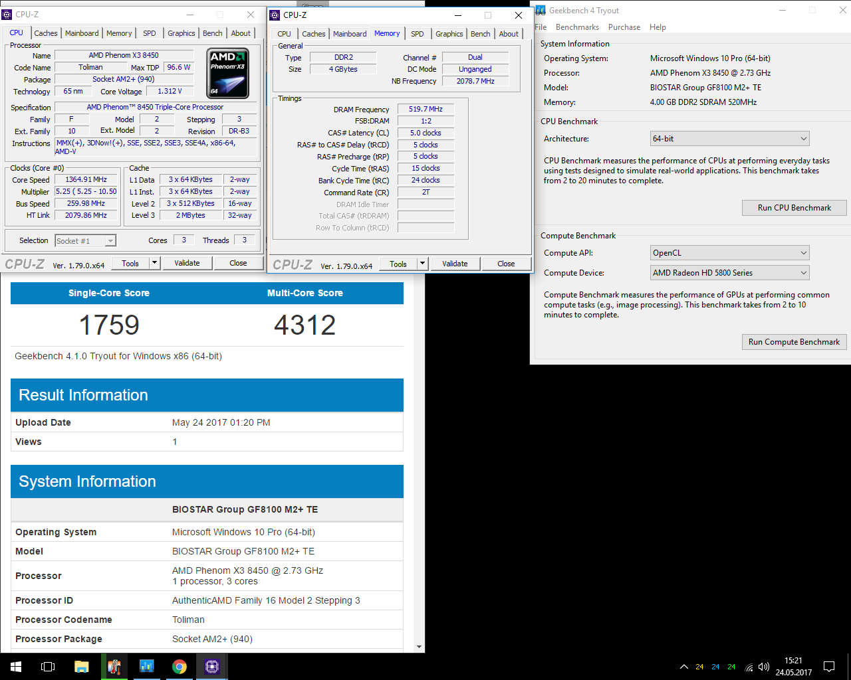Click the AMD Phenom X3 logo in CPU-Z

tap(229, 73)
